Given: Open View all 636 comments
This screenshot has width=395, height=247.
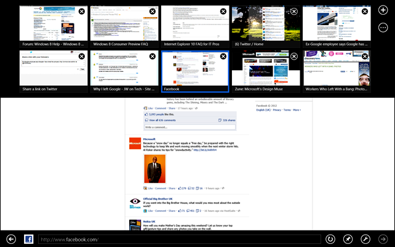Looking at the screenshot, I should 162,120.
